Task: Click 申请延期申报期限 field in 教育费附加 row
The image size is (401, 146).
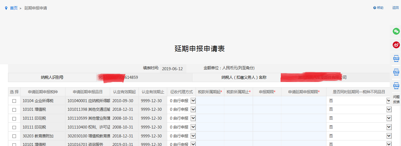Action: click(304, 136)
